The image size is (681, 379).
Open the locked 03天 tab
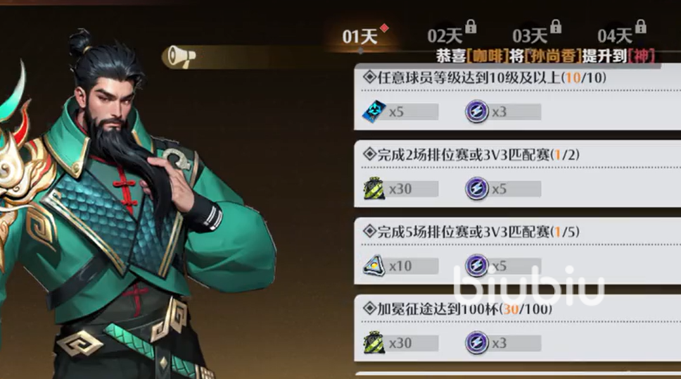click(x=530, y=37)
